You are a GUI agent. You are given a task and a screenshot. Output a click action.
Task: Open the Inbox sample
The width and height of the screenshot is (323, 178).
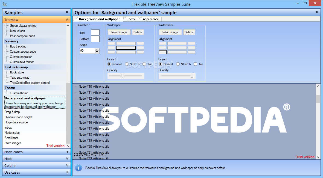pyautogui.click(x=8, y=127)
